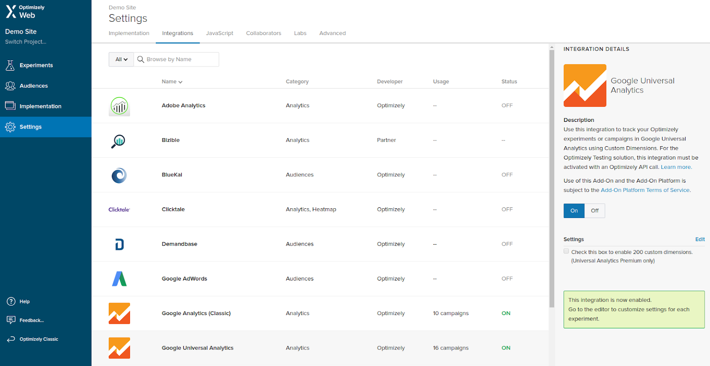Select Google Analytics (Classic) logo
710x366 pixels.
click(119, 313)
